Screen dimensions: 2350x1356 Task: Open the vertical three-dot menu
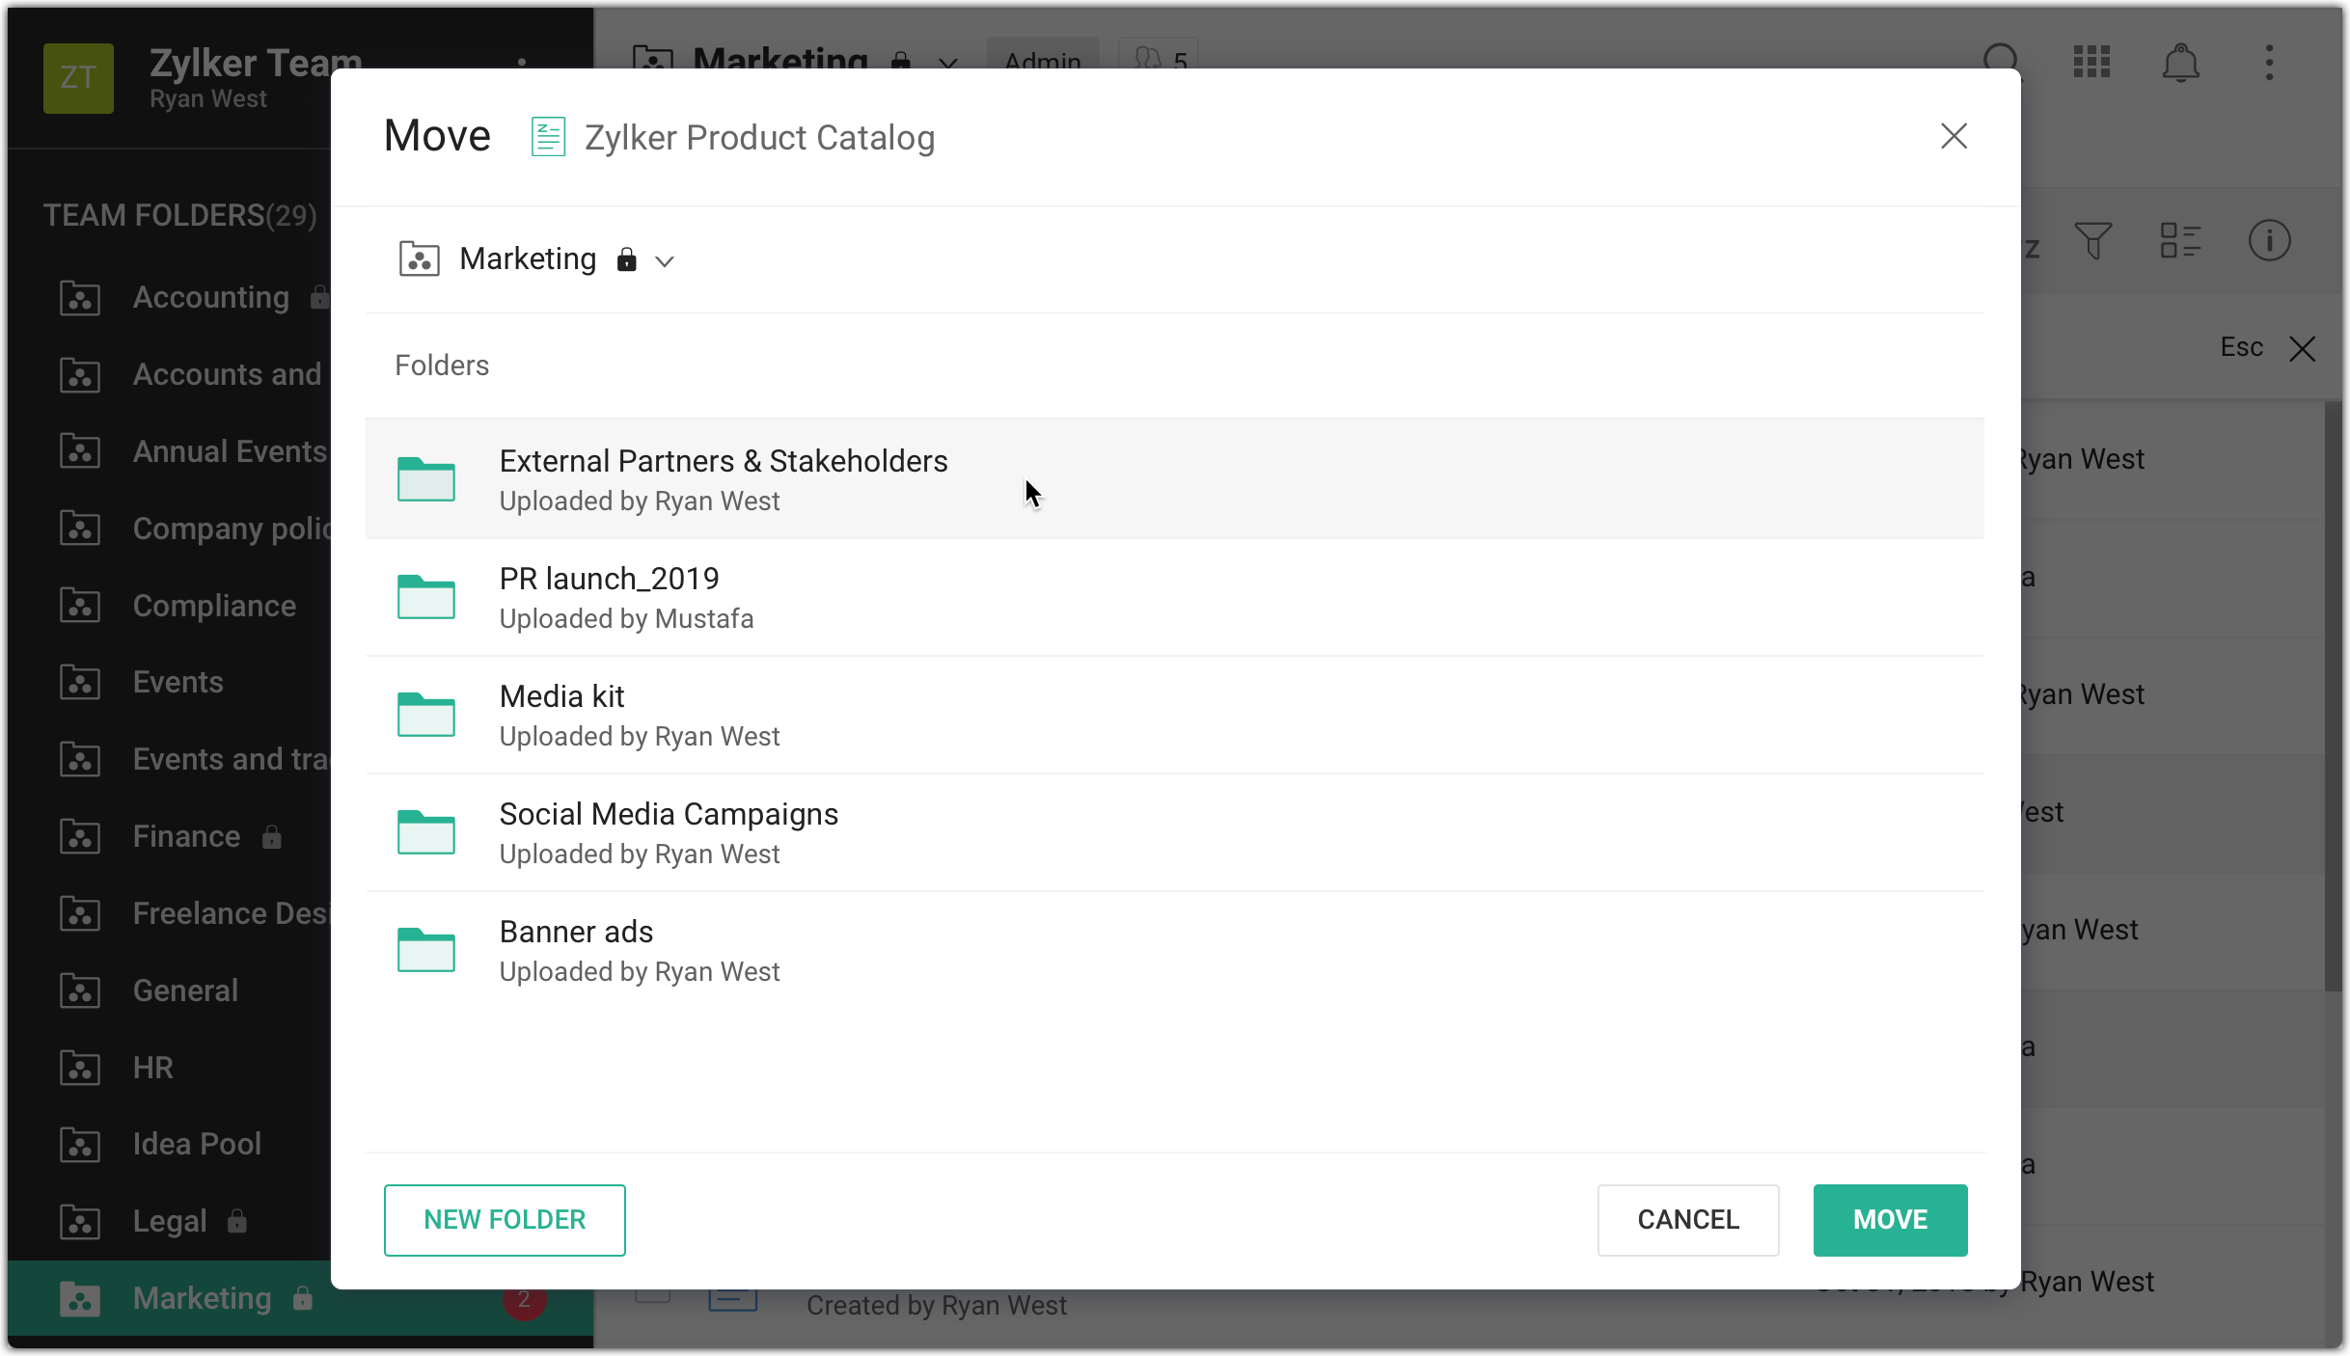pos(2269,64)
